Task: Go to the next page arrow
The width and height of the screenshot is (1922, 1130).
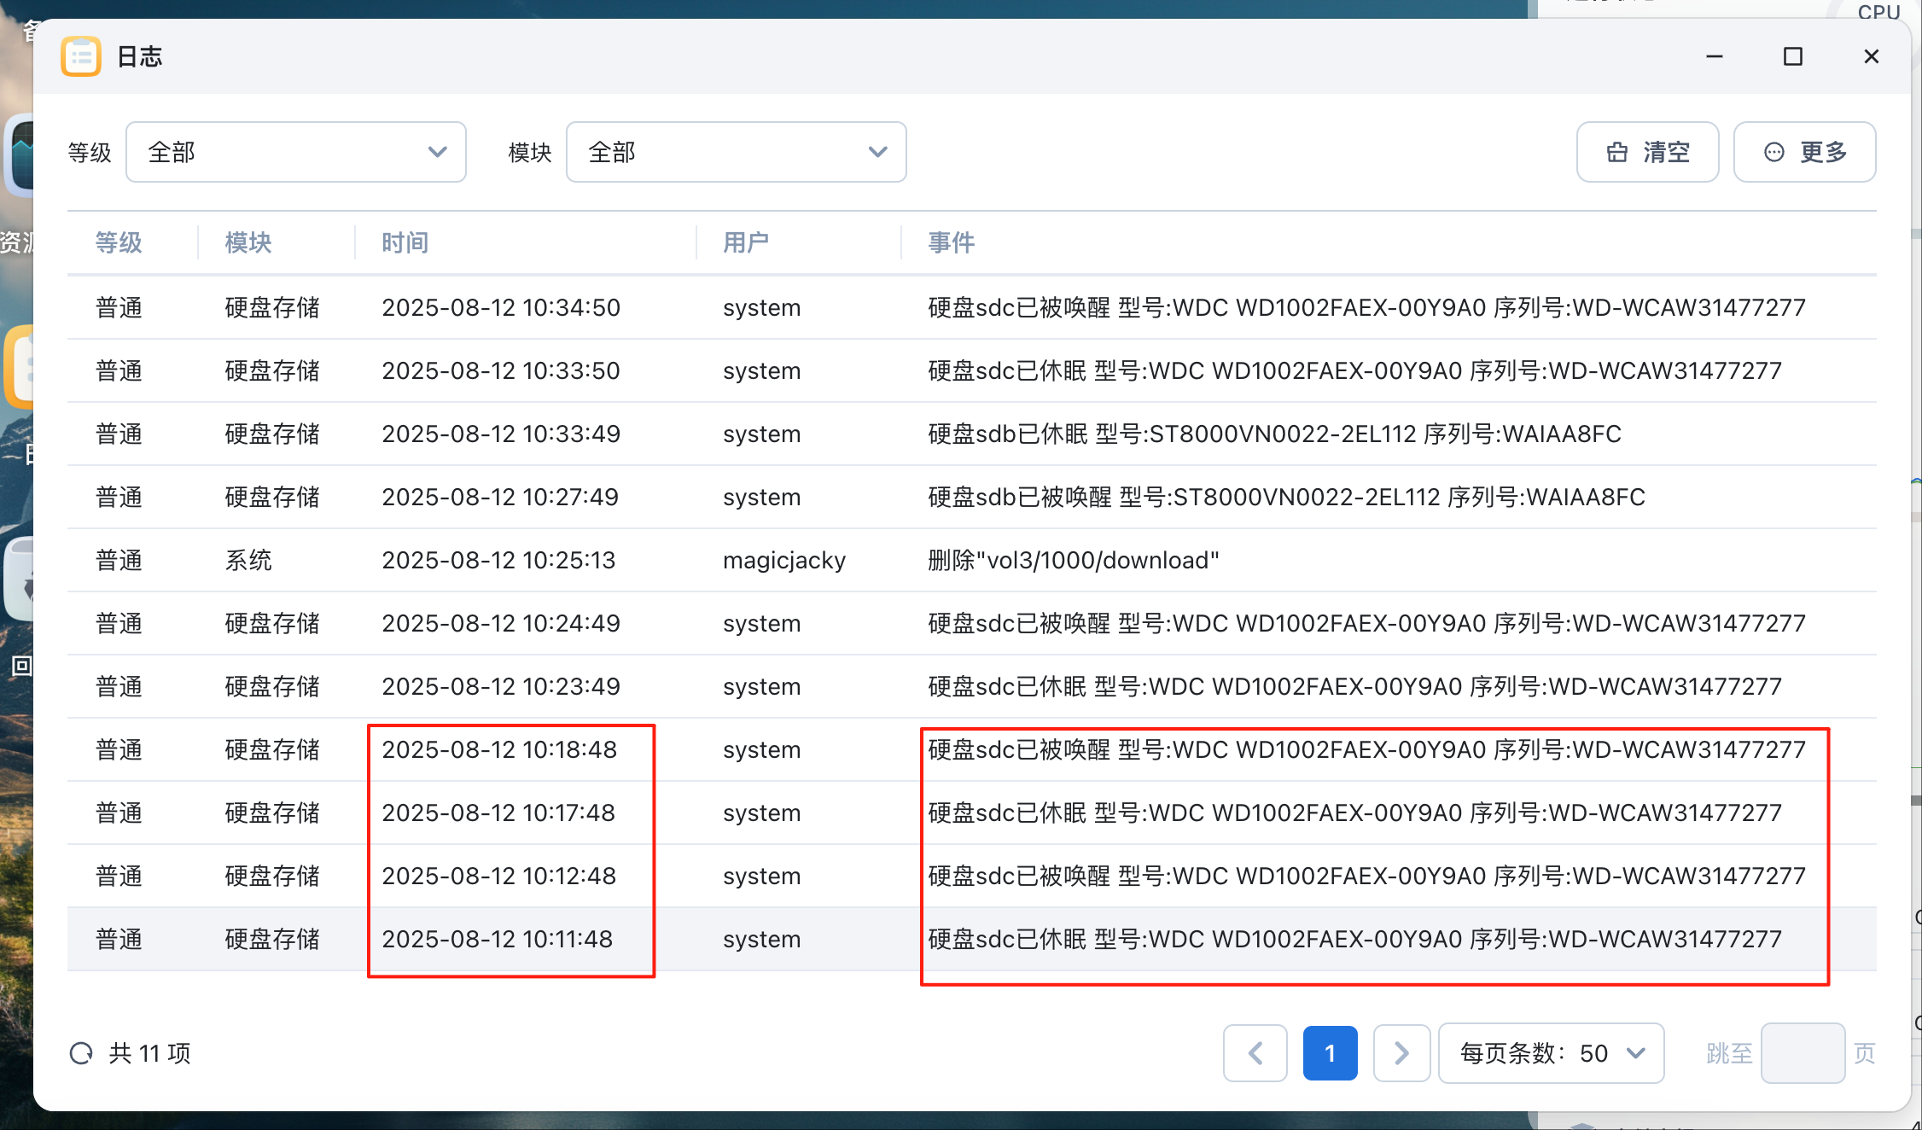Action: (1401, 1053)
